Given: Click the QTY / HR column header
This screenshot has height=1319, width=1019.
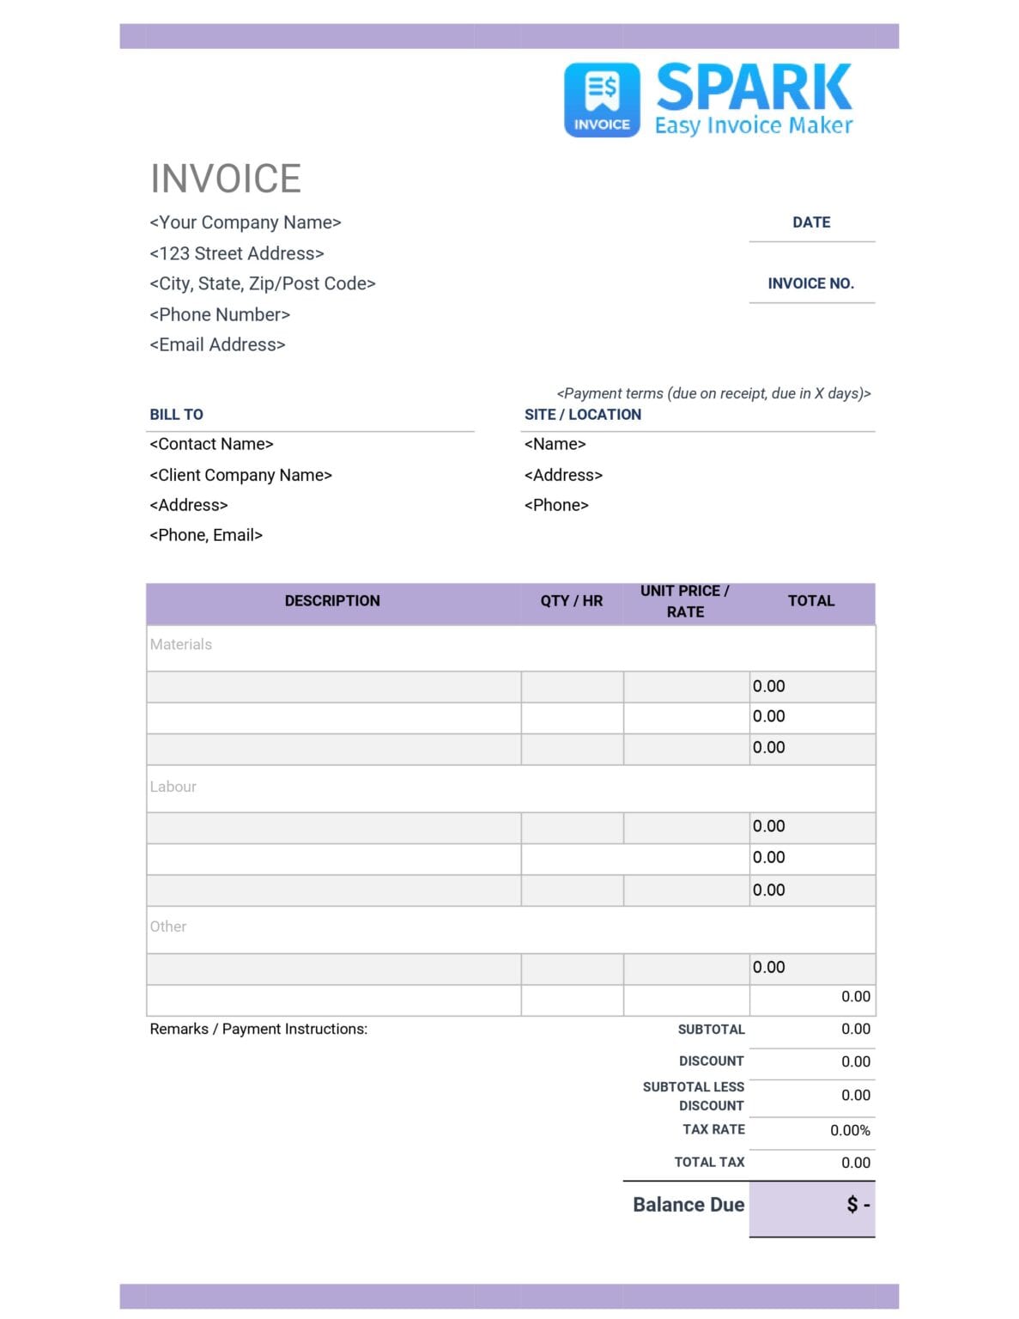Looking at the screenshot, I should pos(572,600).
